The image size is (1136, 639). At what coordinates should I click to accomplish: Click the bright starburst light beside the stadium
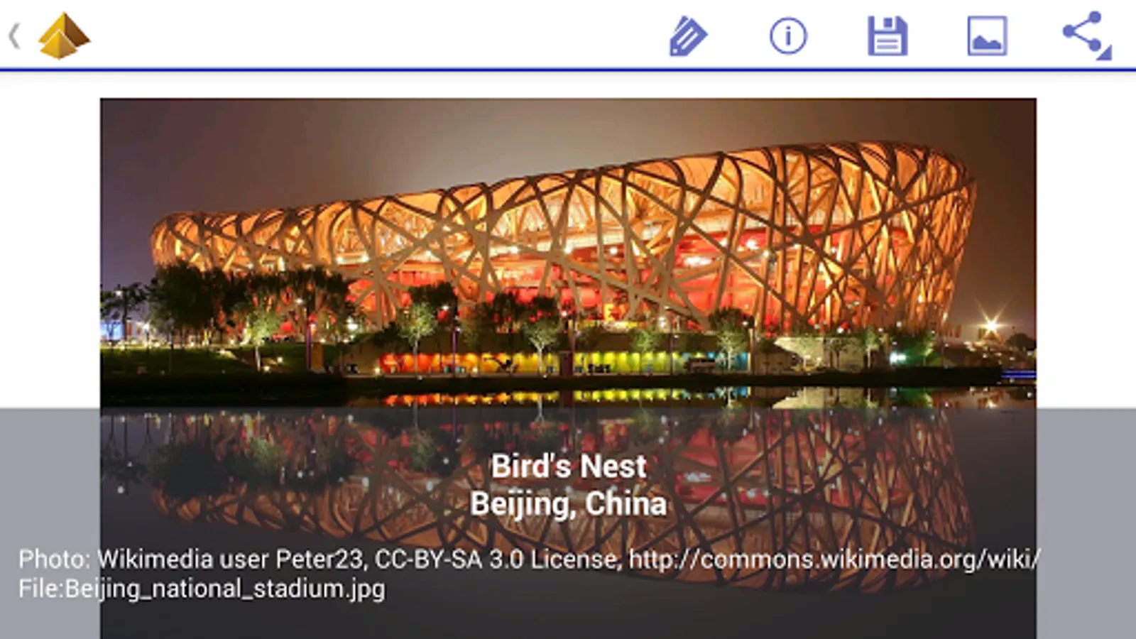991,328
